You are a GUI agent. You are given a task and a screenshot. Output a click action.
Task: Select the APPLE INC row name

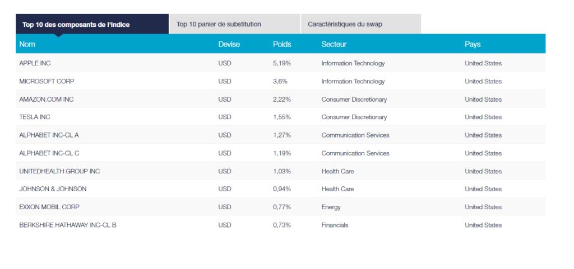pos(35,63)
